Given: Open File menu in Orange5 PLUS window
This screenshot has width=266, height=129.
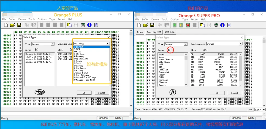Looking at the screenshot, I should point(4,19).
